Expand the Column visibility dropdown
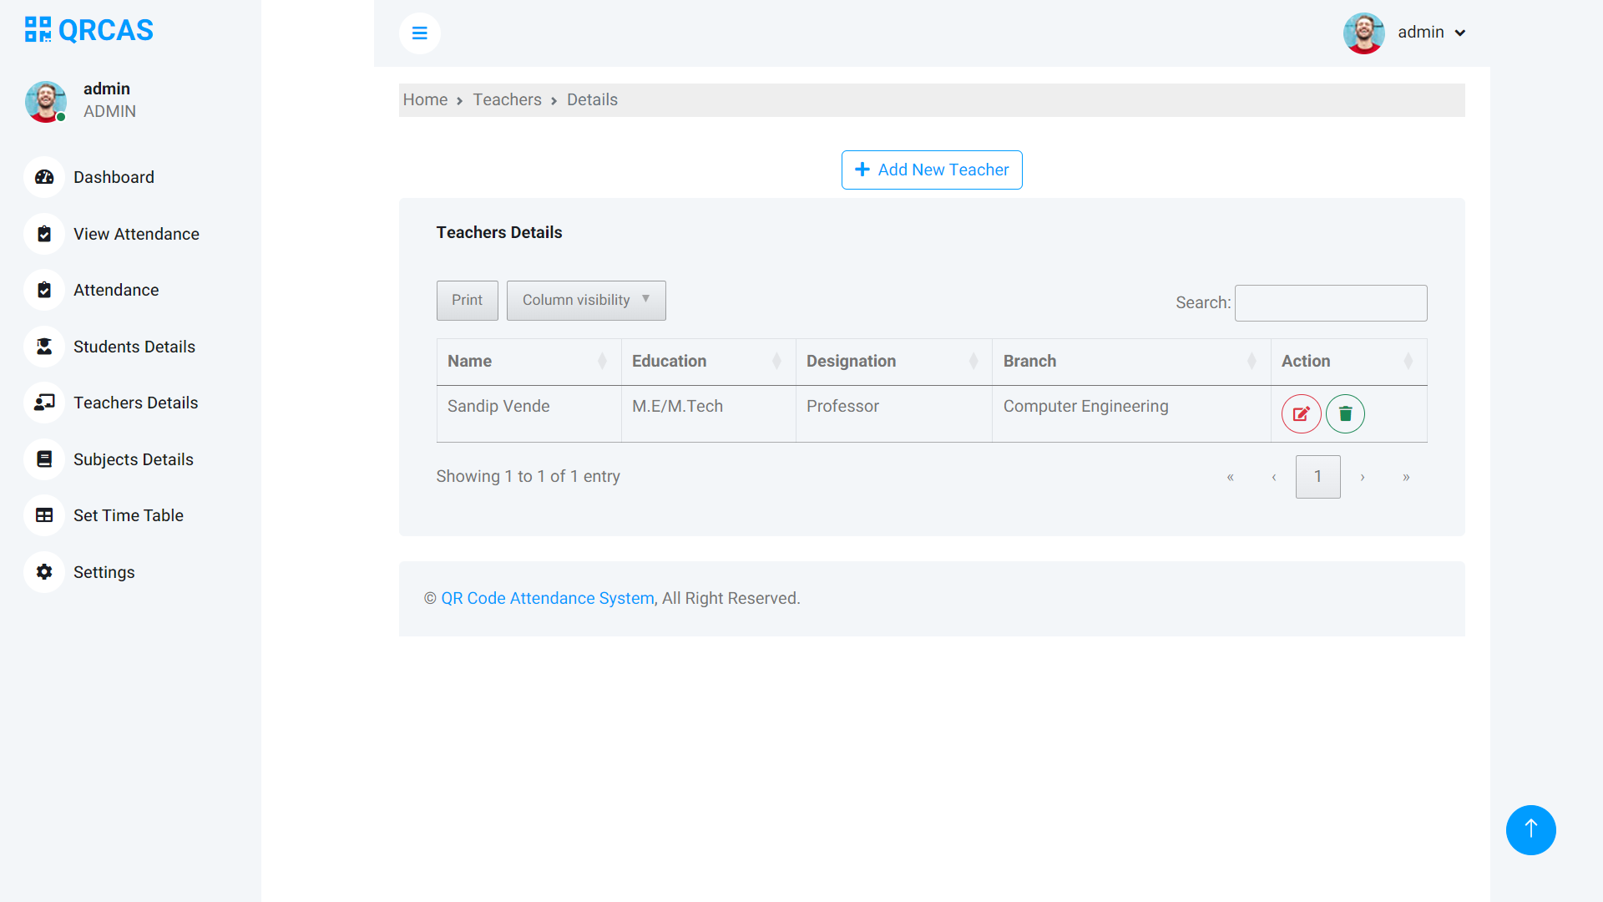The height and width of the screenshot is (902, 1603). (585, 300)
